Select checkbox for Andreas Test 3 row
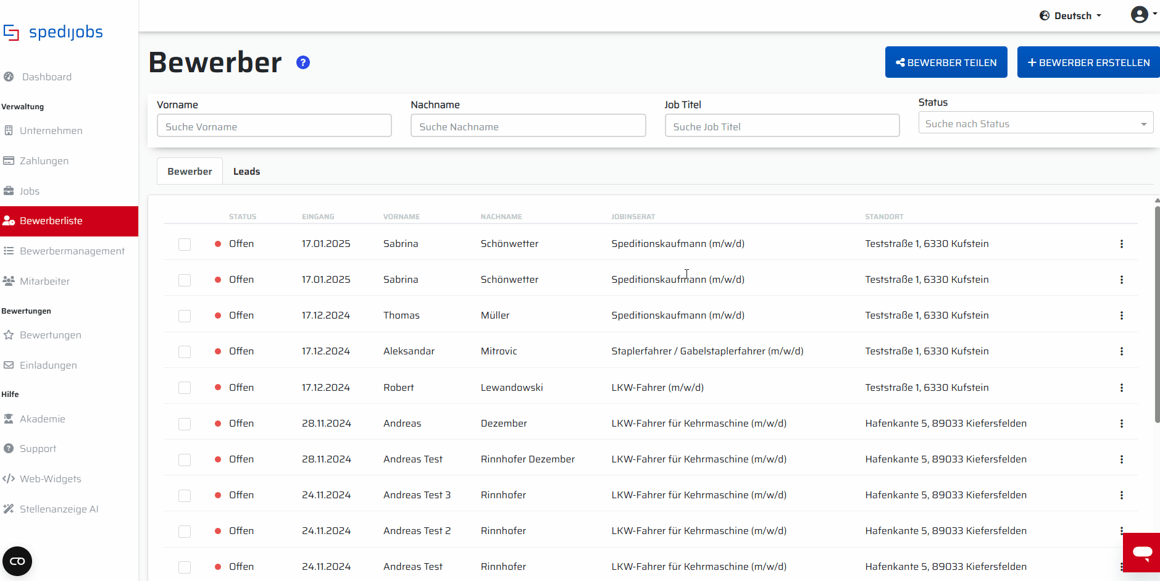This screenshot has height=581, width=1160. 185,496
